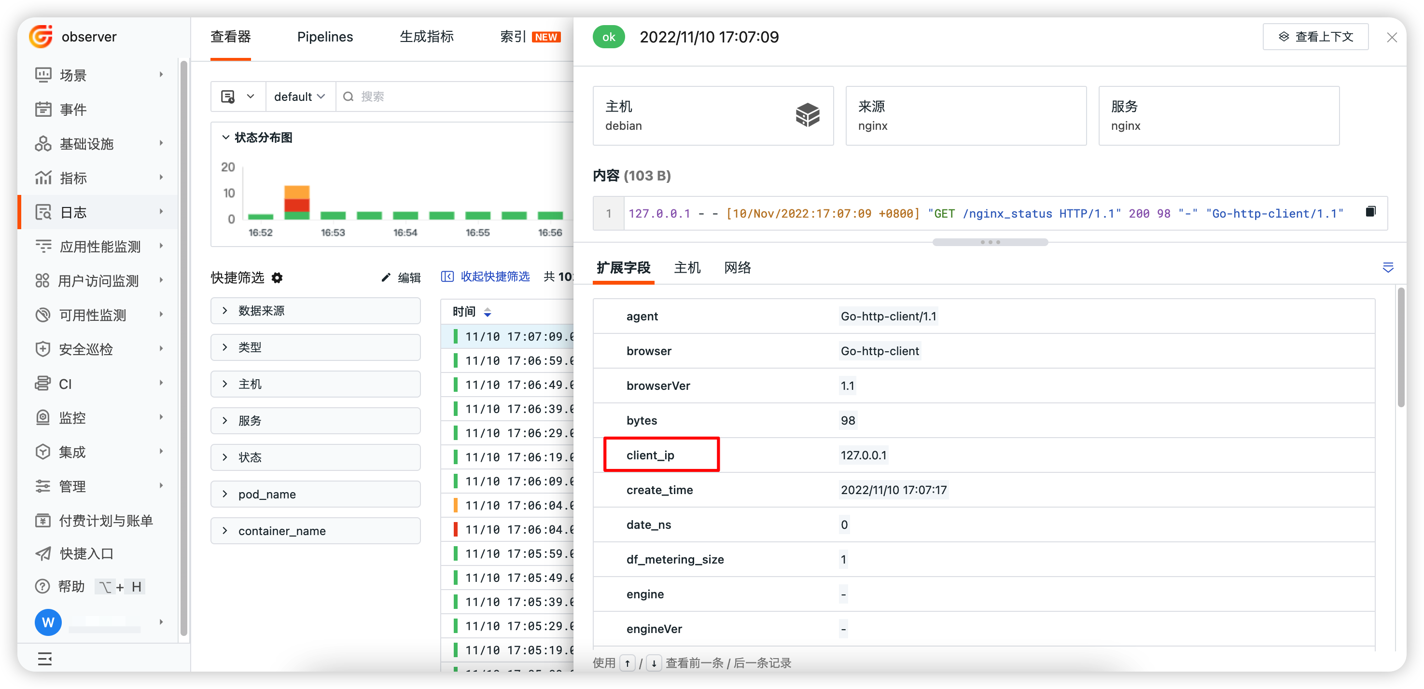Collapse the sidebar menu icon
The height and width of the screenshot is (689, 1424).
pos(45,658)
